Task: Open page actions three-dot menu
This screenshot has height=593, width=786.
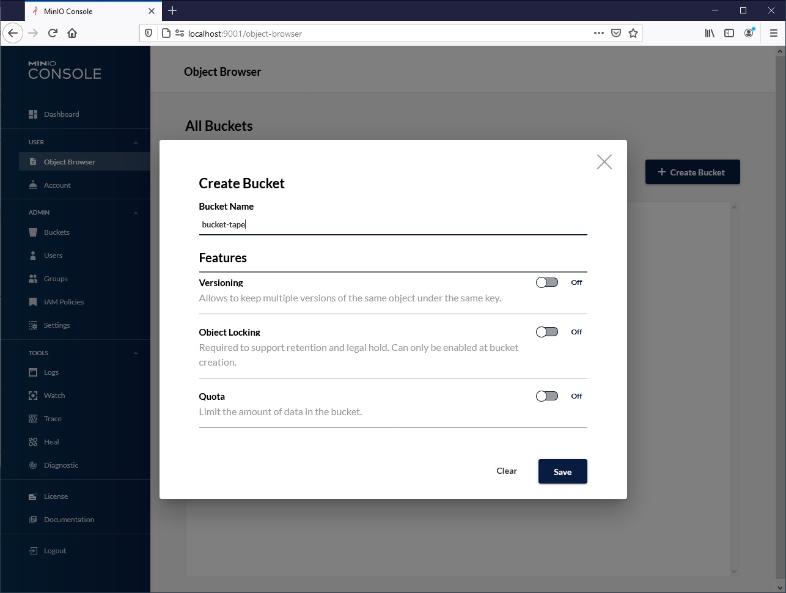Action: click(599, 33)
